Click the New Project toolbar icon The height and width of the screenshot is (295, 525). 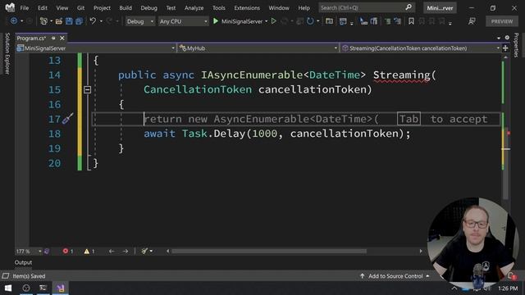(43, 21)
